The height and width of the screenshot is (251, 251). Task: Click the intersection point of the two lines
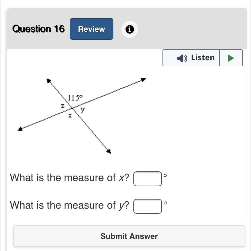click(72, 108)
